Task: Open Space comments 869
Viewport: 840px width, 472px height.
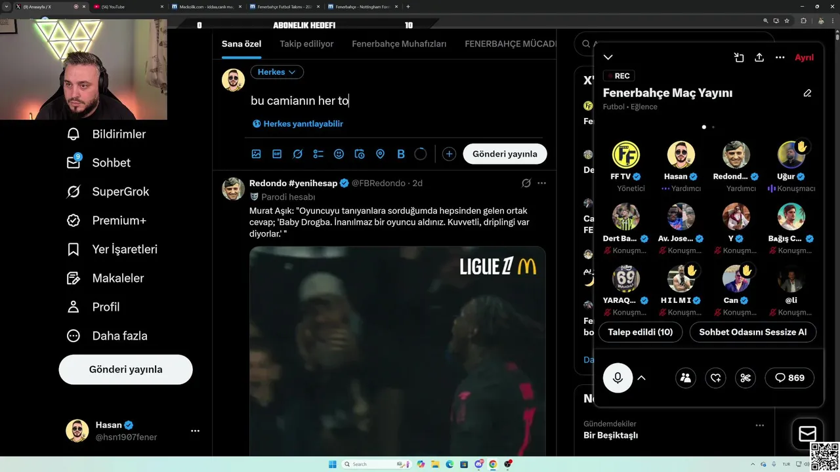Action: click(789, 378)
